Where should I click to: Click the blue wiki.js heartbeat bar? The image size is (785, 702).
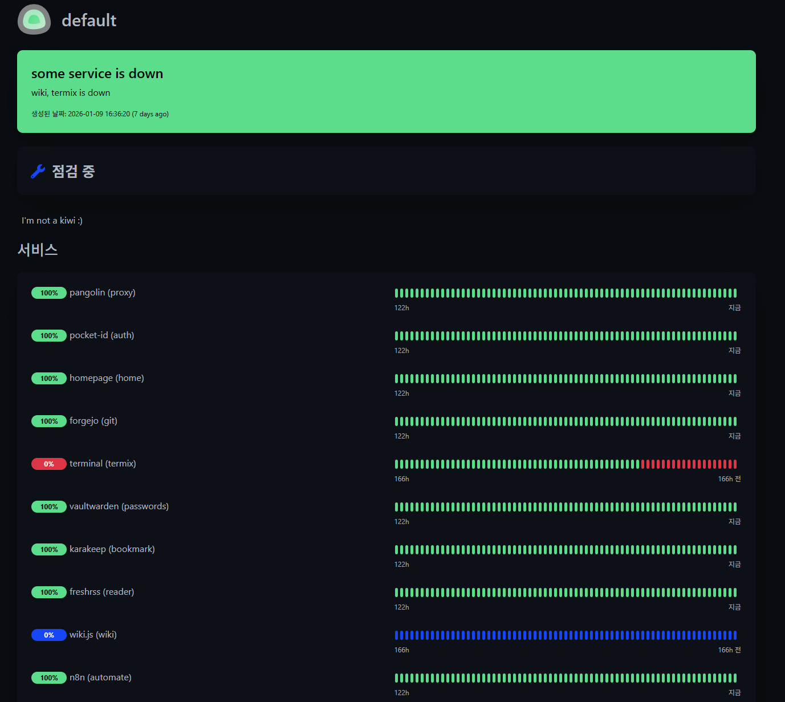point(566,635)
